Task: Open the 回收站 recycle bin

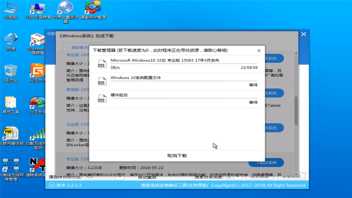Action: [x=11, y=73]
